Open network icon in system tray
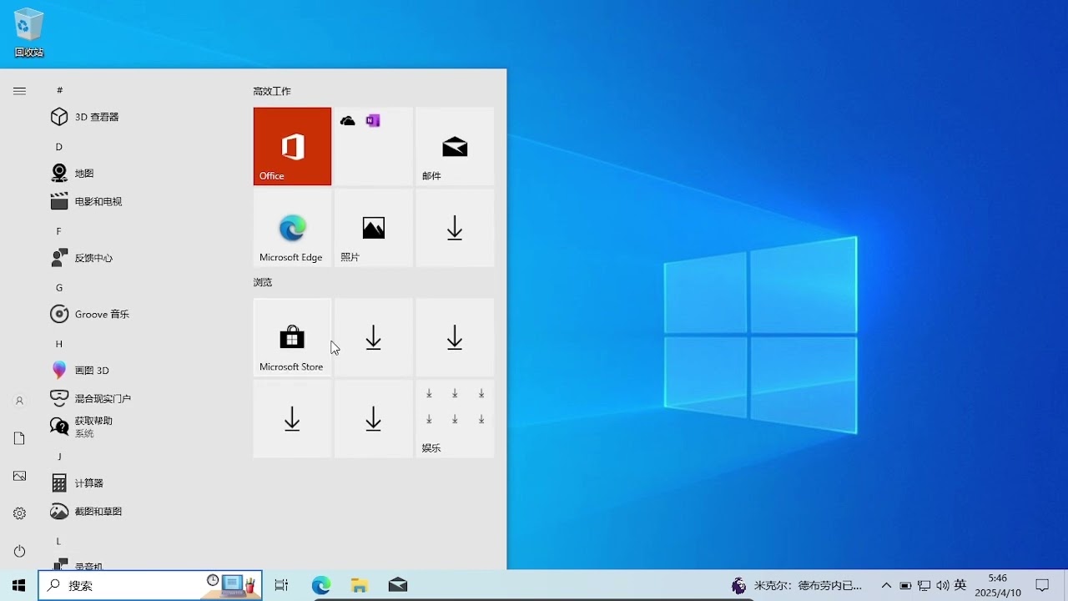1068x601 pixels. coord(924,585)
